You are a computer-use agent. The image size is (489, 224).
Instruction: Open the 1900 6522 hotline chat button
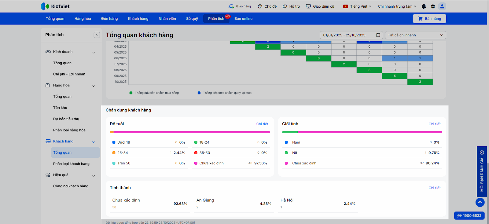469,215
